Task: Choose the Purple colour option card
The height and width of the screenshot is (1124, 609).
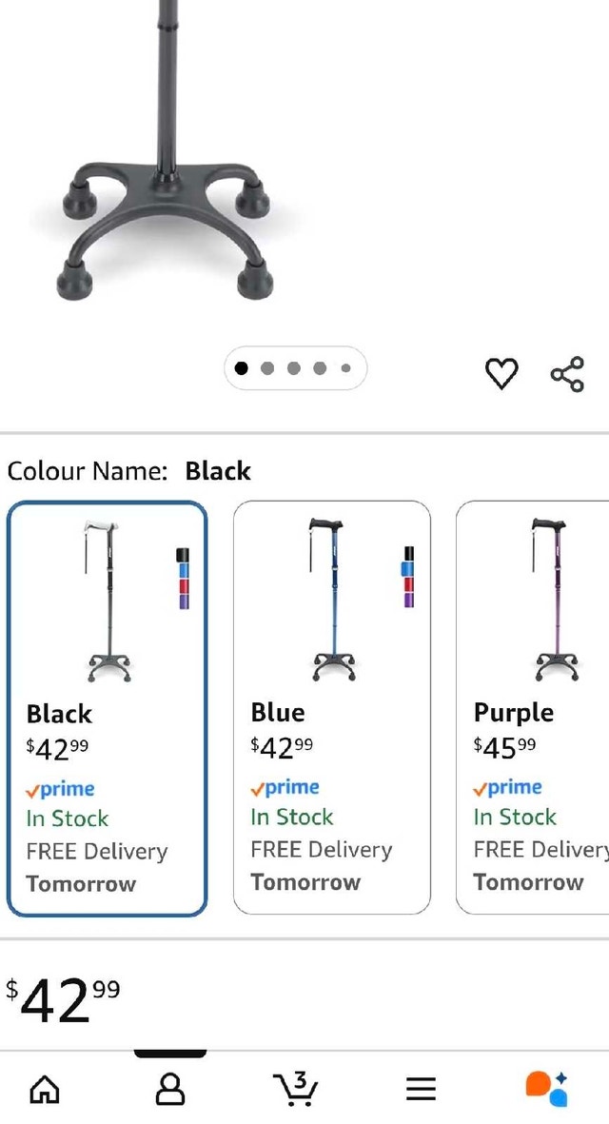Action: [x=533, y=708]
